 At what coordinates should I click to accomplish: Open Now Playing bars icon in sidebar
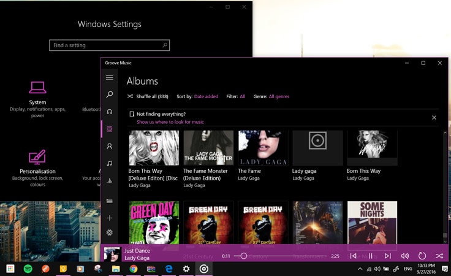coord(109,181)
